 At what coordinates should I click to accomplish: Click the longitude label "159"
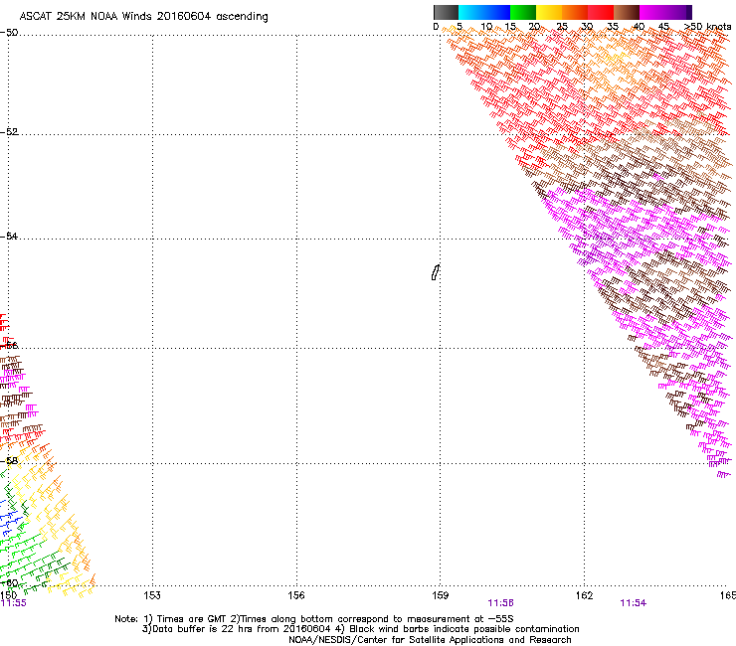pos(441,595)
